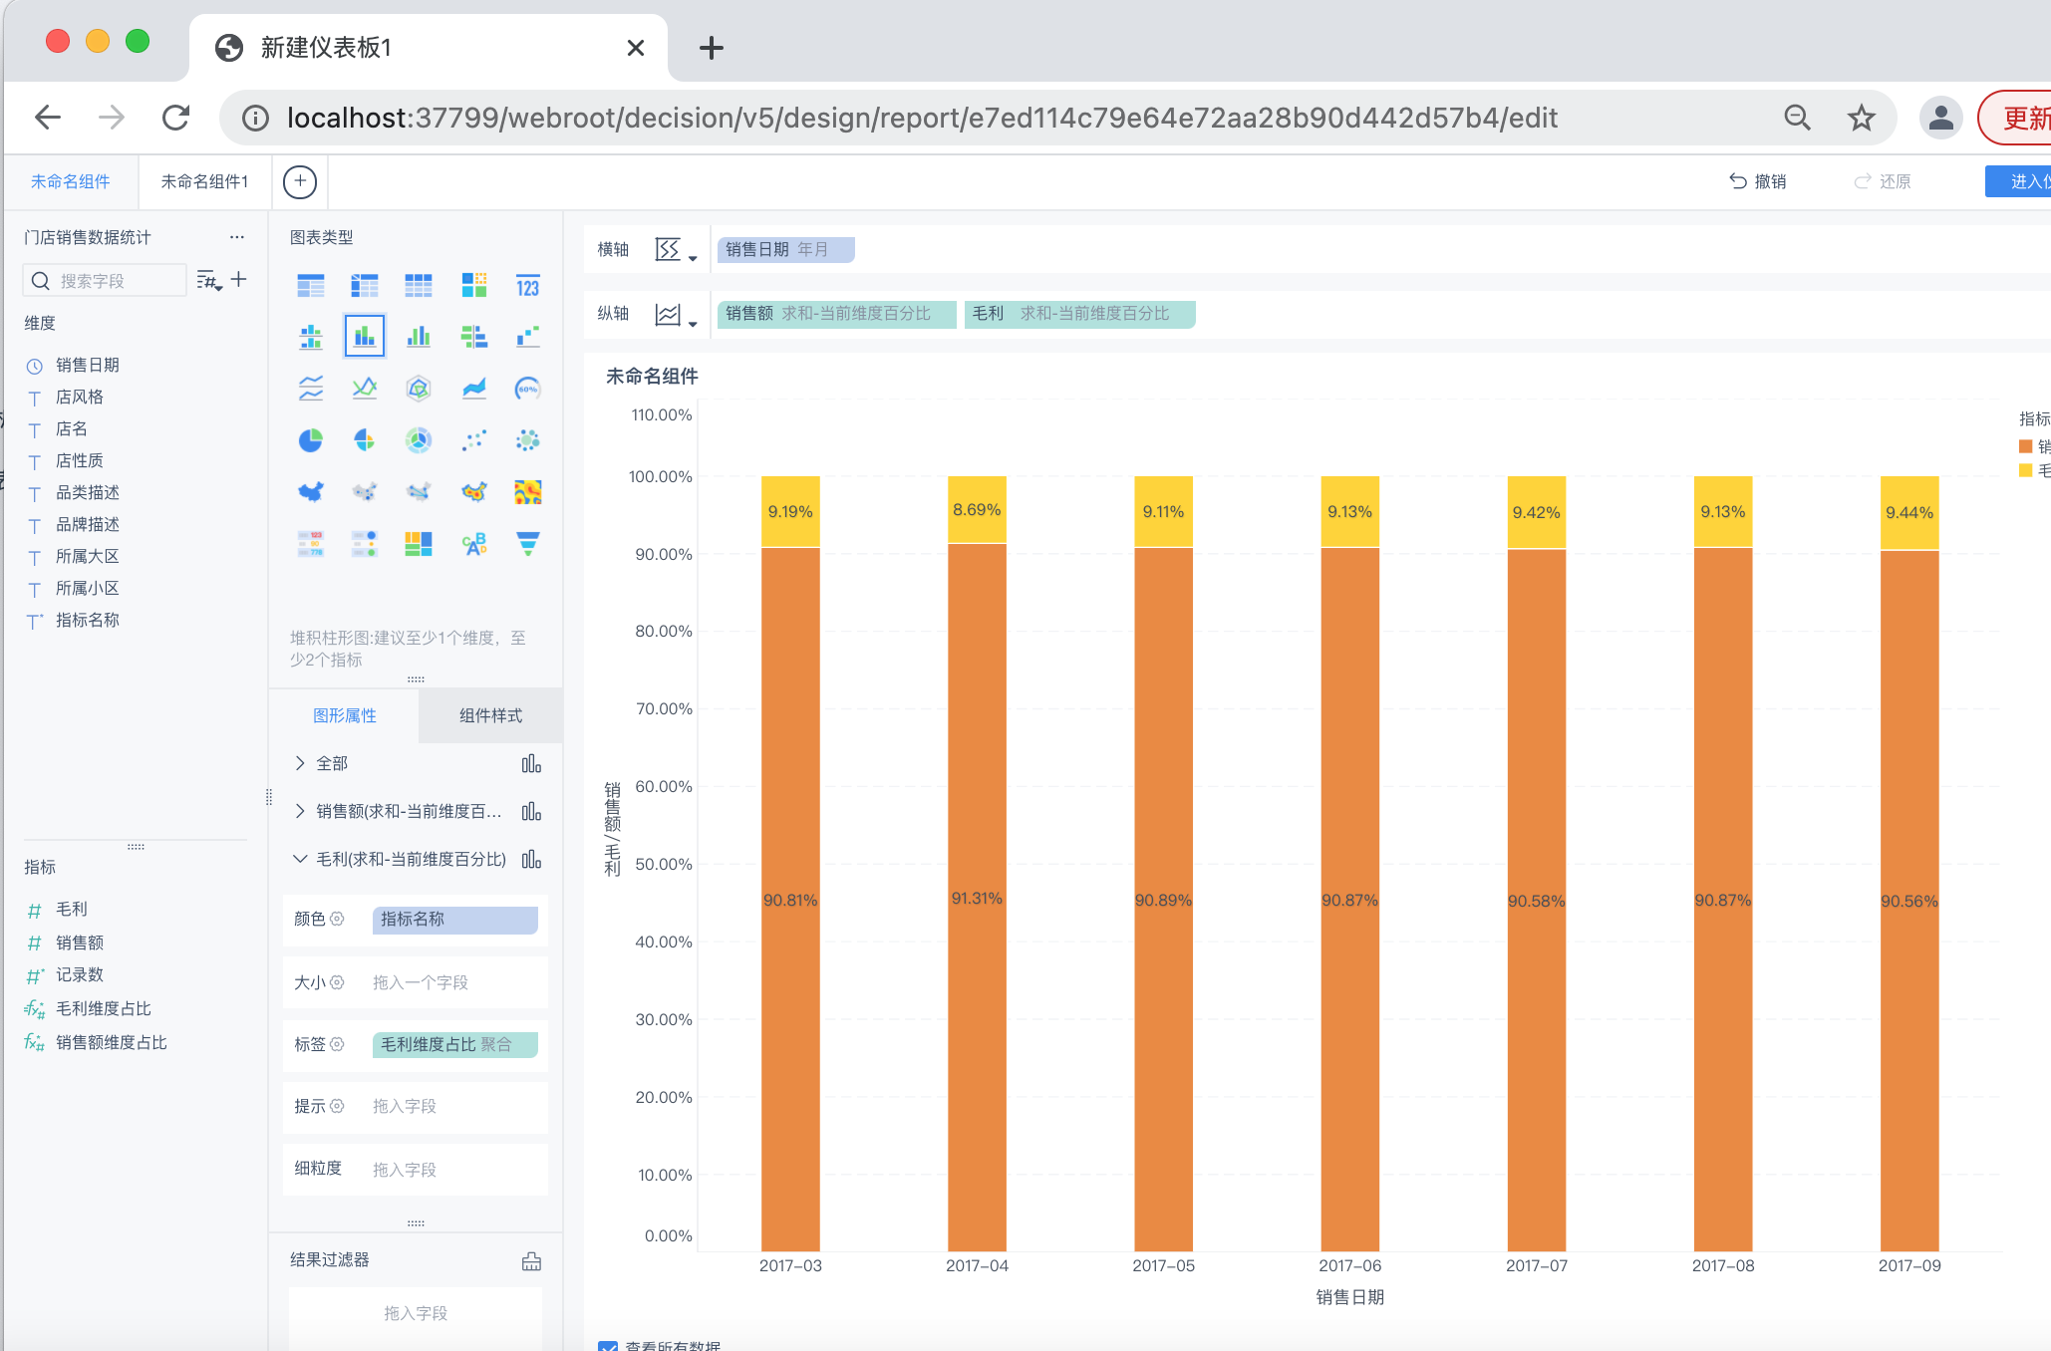Expand the 销售额(求和-当前维度百分比) section
This screenshot has width=2051, height=1351.
click(300, 811)
